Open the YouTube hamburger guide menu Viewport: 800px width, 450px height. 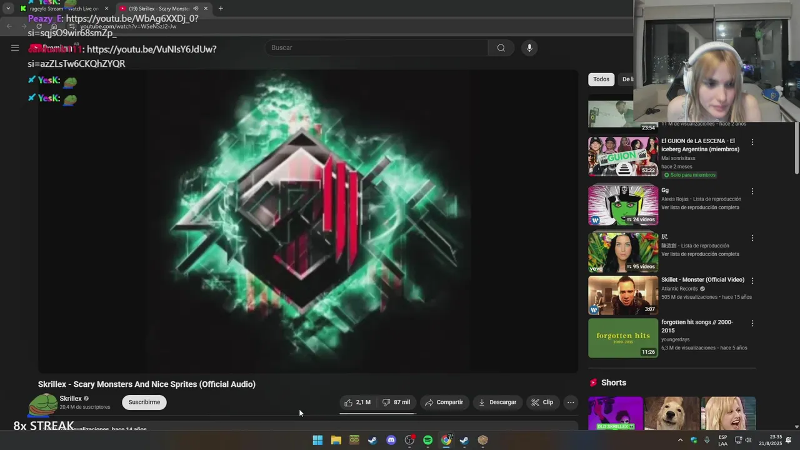coord(15,47)
